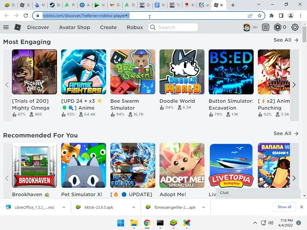Close the downloads bar with the X
Viewport: 307px width, 230px height.
302,207
